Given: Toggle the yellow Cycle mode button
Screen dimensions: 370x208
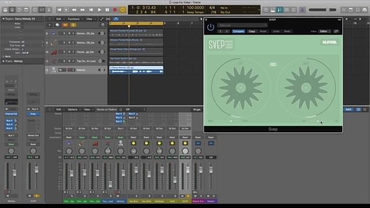Looking at the screenshot, I should tap(123, 10).
